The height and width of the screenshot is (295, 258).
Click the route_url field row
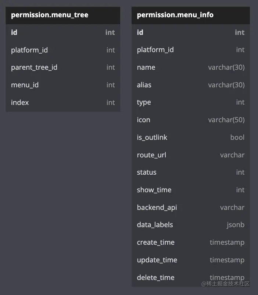[191, 155]
